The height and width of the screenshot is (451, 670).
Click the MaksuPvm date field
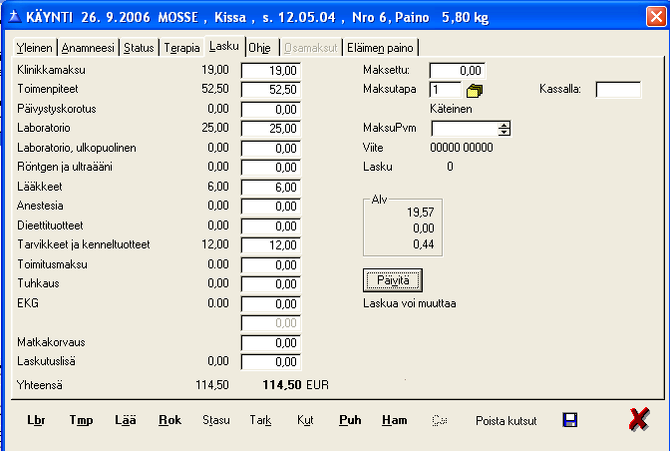[x=465, y=129]
